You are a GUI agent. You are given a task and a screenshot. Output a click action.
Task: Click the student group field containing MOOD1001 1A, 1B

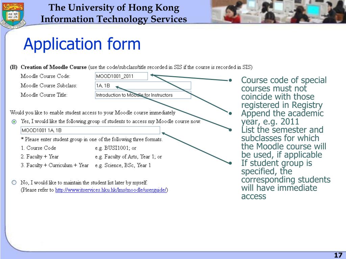click(x=90, y=130)
